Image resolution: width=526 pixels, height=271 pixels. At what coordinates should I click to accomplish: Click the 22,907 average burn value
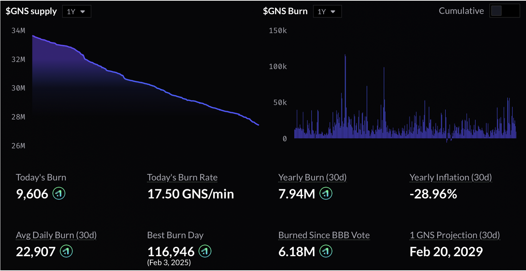[x=36, y=252]
